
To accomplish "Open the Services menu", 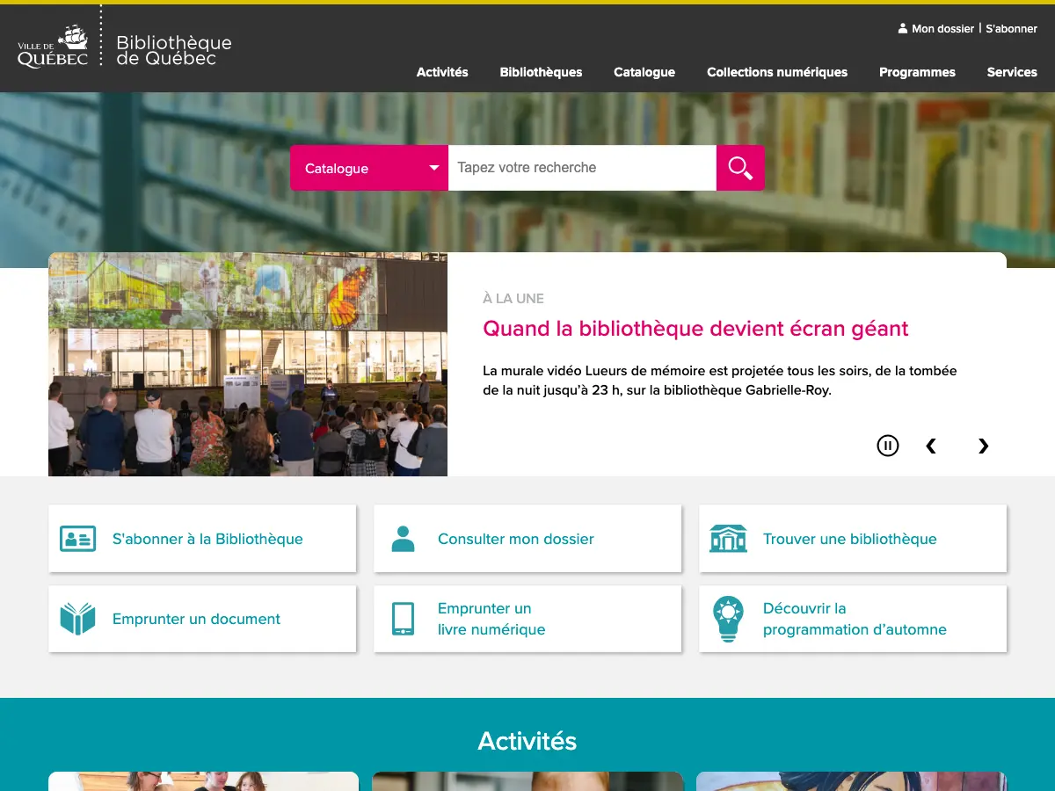I will [x=1012, y=72].
